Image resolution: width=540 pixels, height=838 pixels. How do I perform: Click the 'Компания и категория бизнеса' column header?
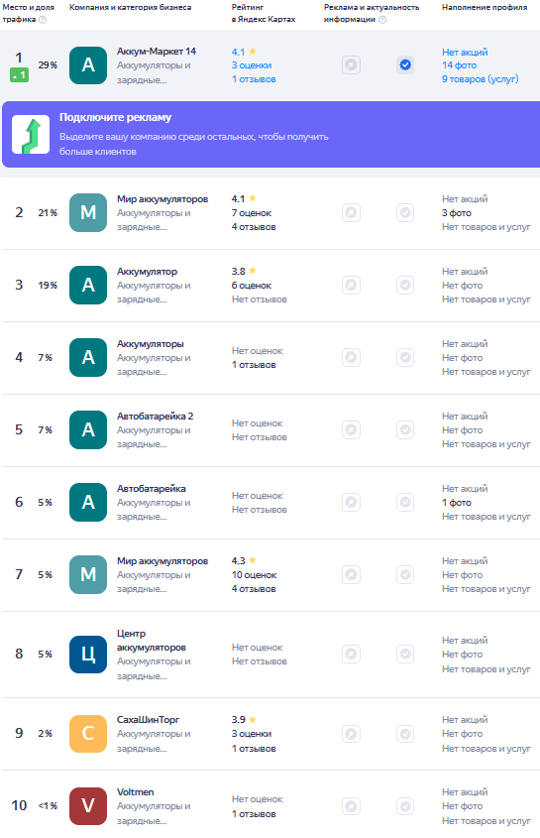(x=131, y=8)
